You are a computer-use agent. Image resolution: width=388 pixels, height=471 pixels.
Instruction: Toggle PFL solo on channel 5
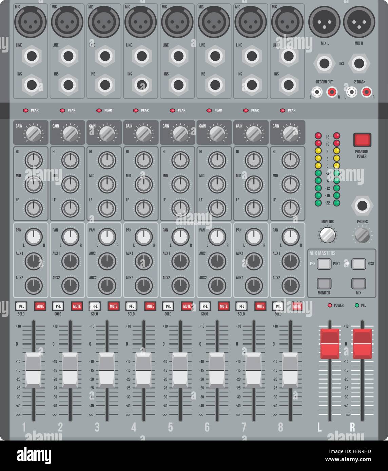coord(168,306)
